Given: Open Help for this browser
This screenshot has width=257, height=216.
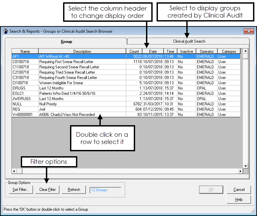Looking at the screenshot, I should (239, 199).
